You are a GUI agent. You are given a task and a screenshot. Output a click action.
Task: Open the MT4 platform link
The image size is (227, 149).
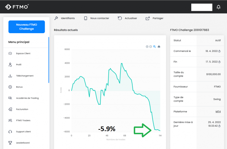pos(218,112)
